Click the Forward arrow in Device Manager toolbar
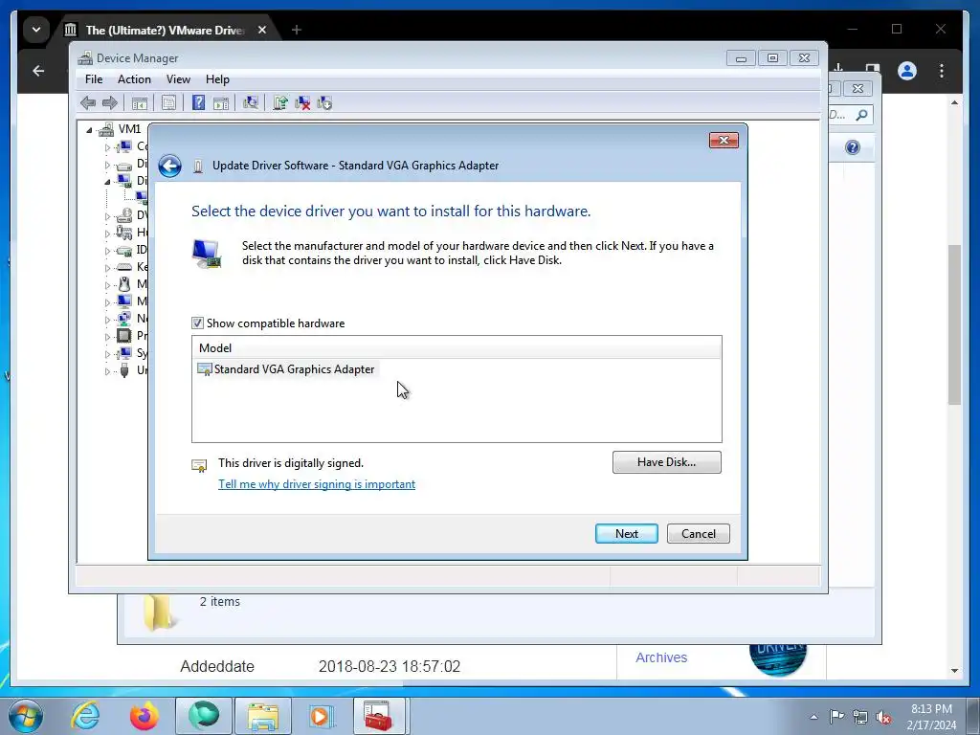Viewport: 980px width, 735px height. 110,103
